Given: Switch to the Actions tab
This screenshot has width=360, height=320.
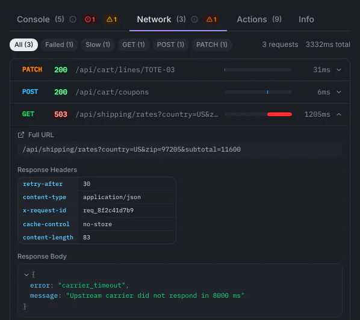Looking at the screenshot, I should coord(259,19).
